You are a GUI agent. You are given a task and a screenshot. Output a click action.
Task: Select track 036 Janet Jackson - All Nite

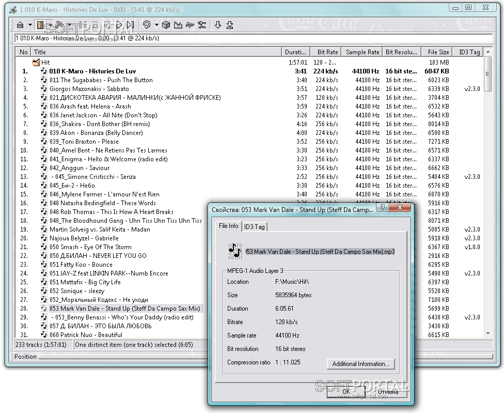(103, 115)
